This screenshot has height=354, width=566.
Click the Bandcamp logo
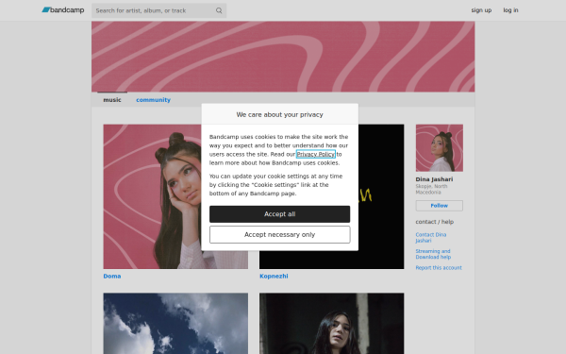(x=63, y=10)
